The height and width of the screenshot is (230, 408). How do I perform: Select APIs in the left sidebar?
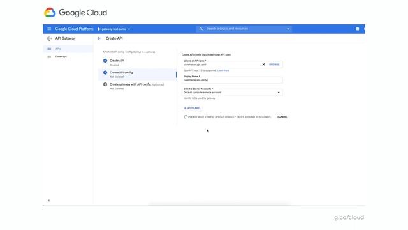68,49
